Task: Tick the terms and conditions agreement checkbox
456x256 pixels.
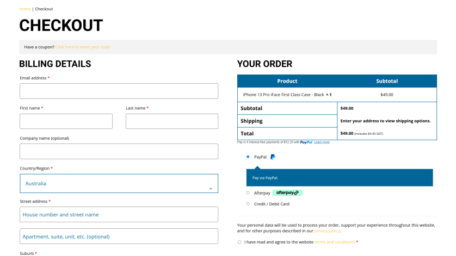Action: [x=239, y=242]
